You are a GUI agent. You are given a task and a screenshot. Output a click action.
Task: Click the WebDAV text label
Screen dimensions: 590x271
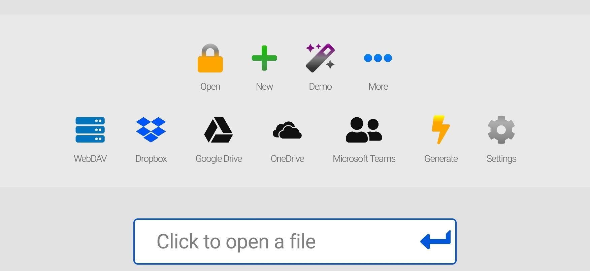pyautogui.click(x=90, y=159)
